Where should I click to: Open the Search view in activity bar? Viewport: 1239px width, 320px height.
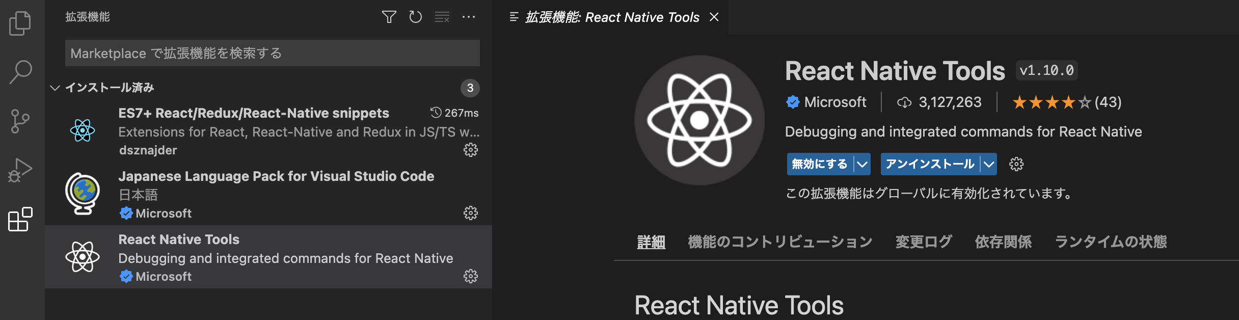(x=20, y=72)
